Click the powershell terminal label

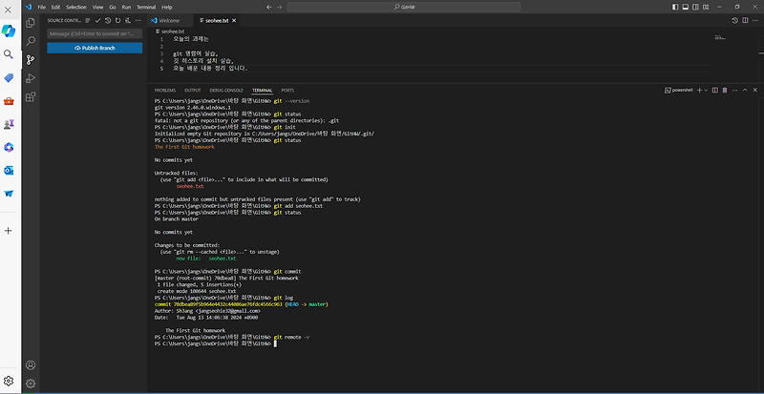[x=679, y=90]
